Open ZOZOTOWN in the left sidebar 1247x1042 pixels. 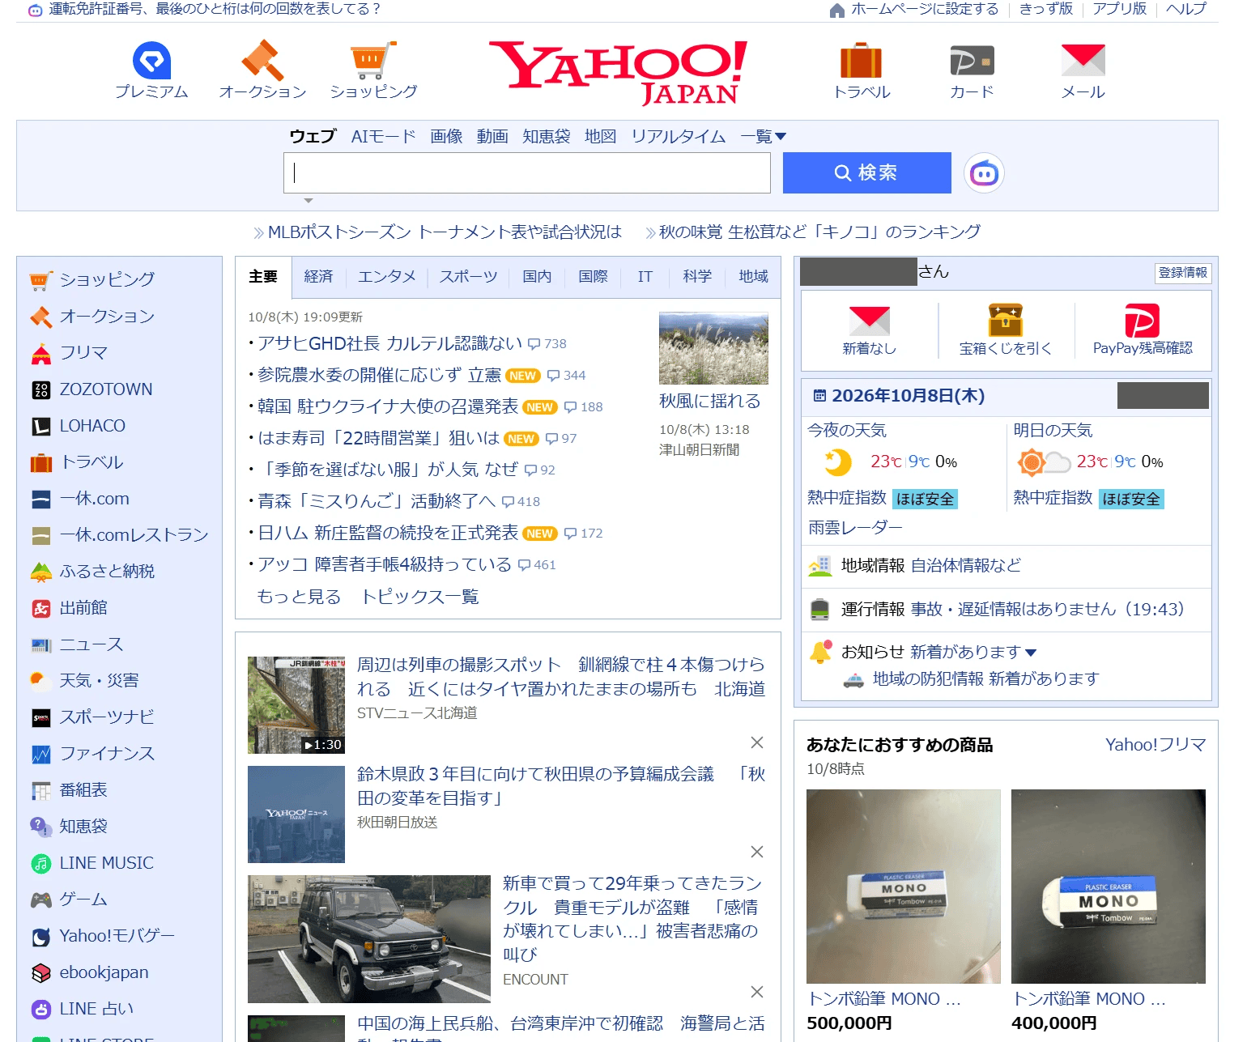pyautogui.click(x=106, y=389)
